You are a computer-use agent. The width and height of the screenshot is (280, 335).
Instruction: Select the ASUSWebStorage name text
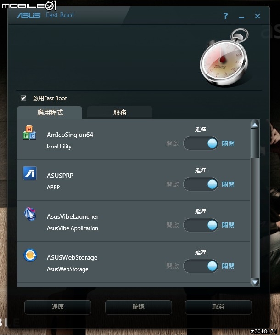click(x=72, y=257)
